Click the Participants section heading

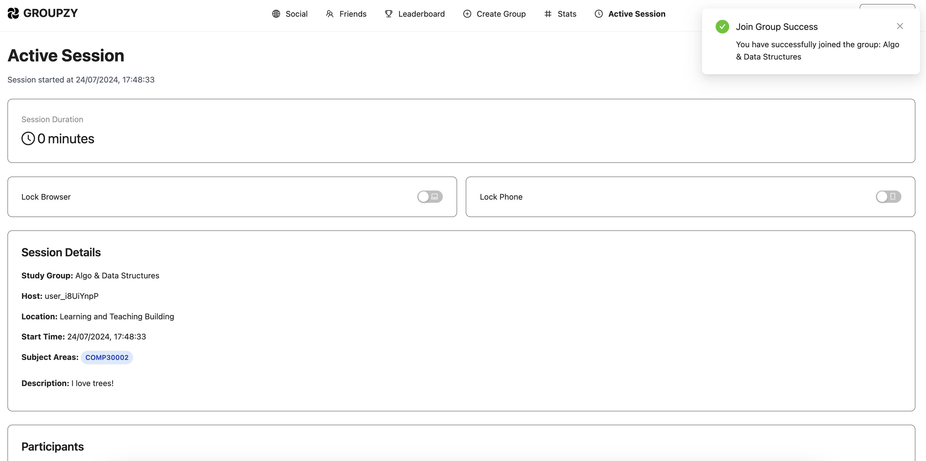click(x=52, y=447)
